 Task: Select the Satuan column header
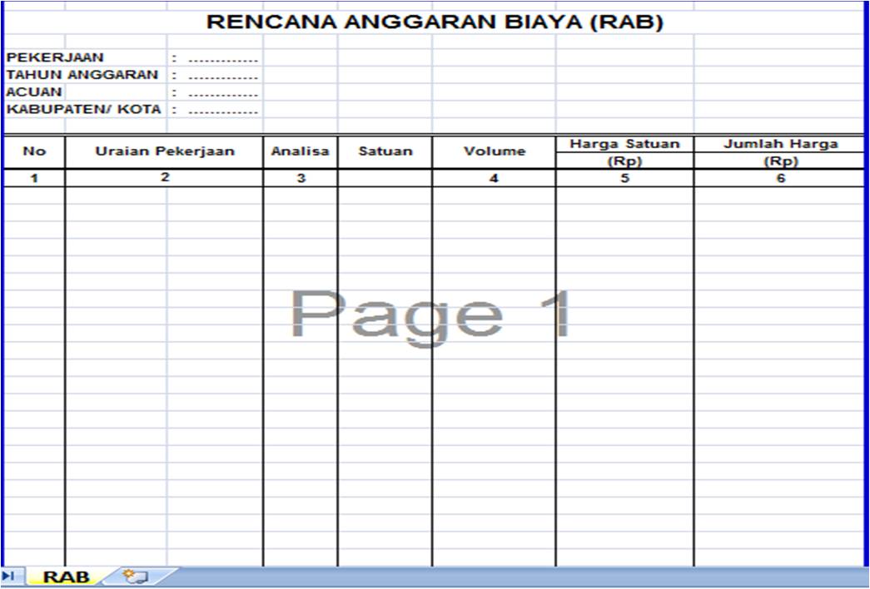click(384, 151)
